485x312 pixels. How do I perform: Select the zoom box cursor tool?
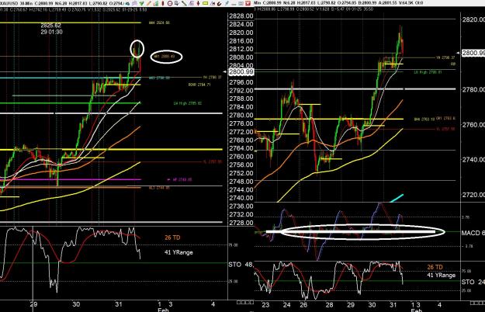177,3
